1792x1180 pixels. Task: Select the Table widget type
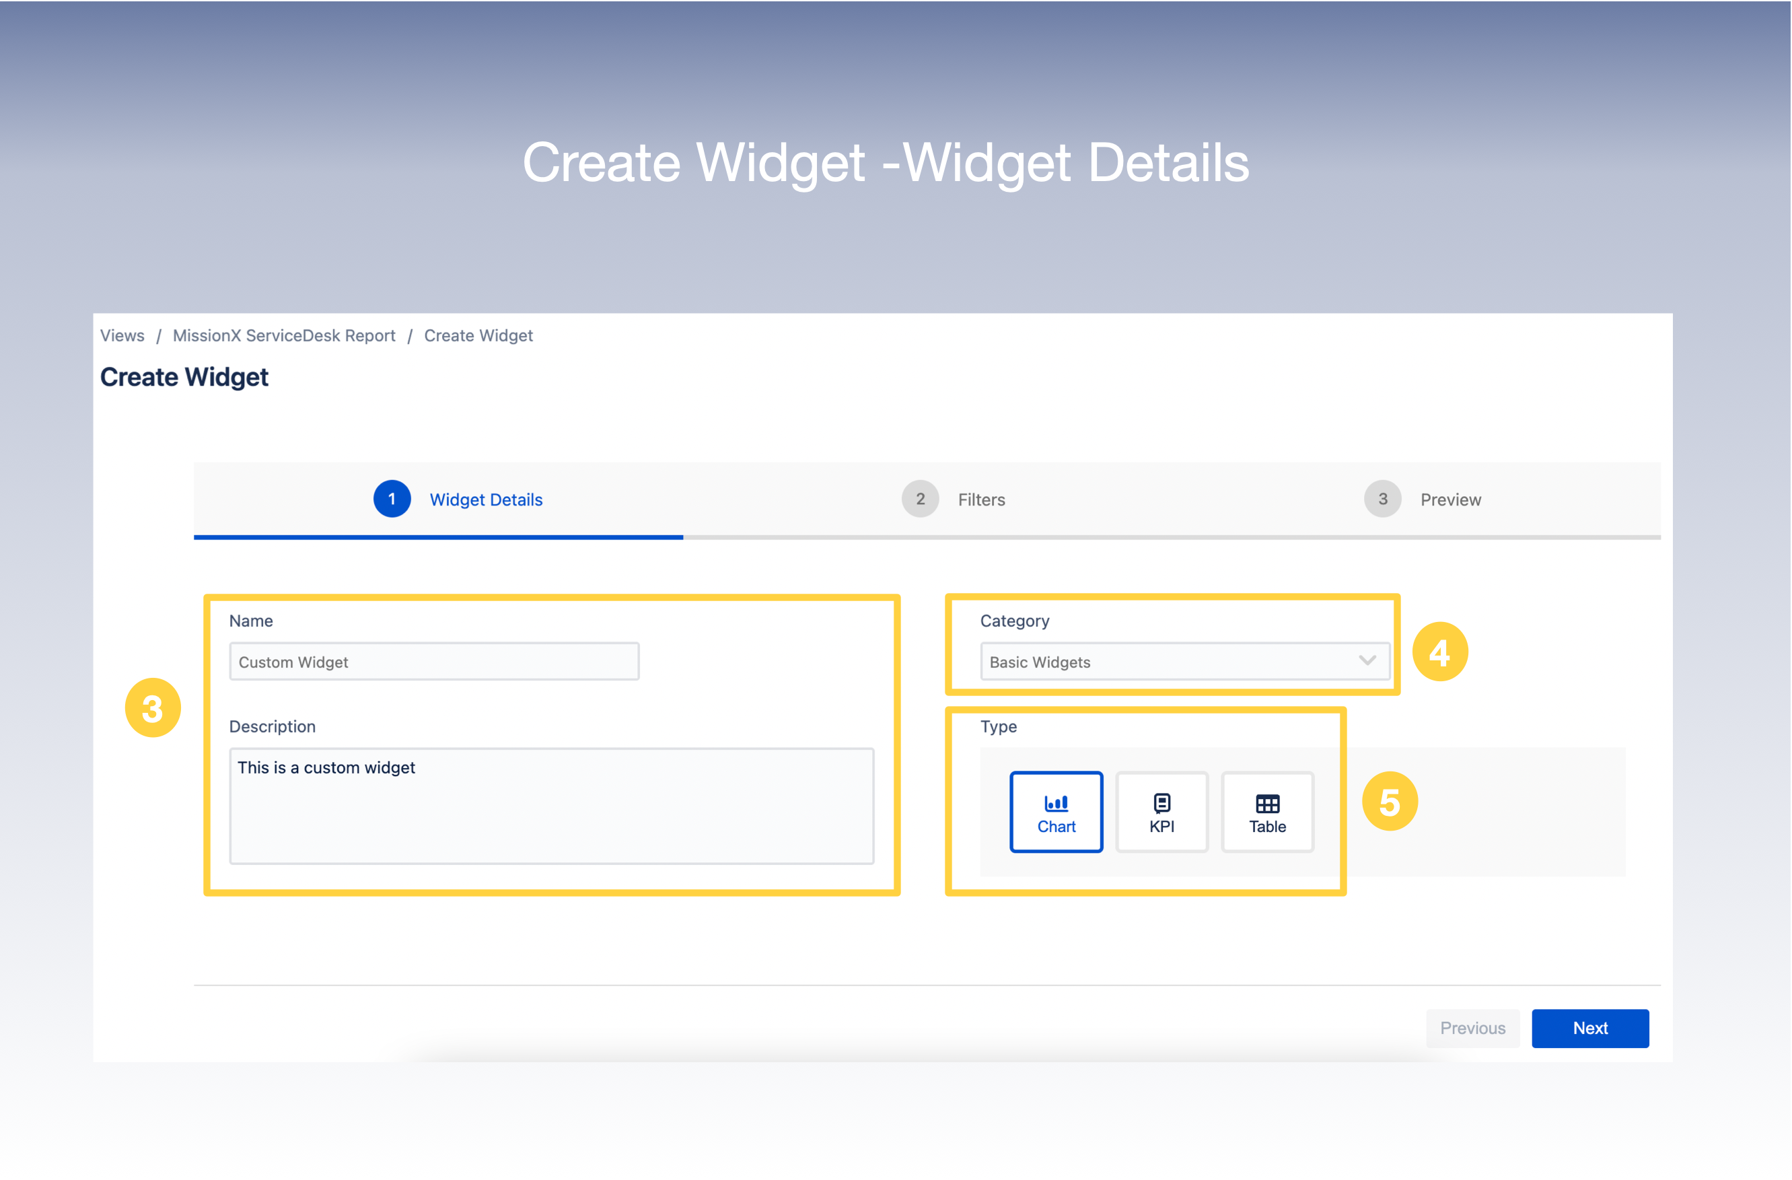(1266, 812)
